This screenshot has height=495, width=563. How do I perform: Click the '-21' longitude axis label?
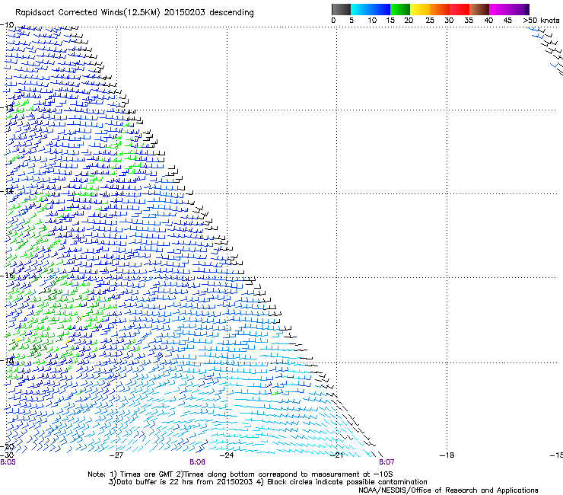(x=337, y=455)
